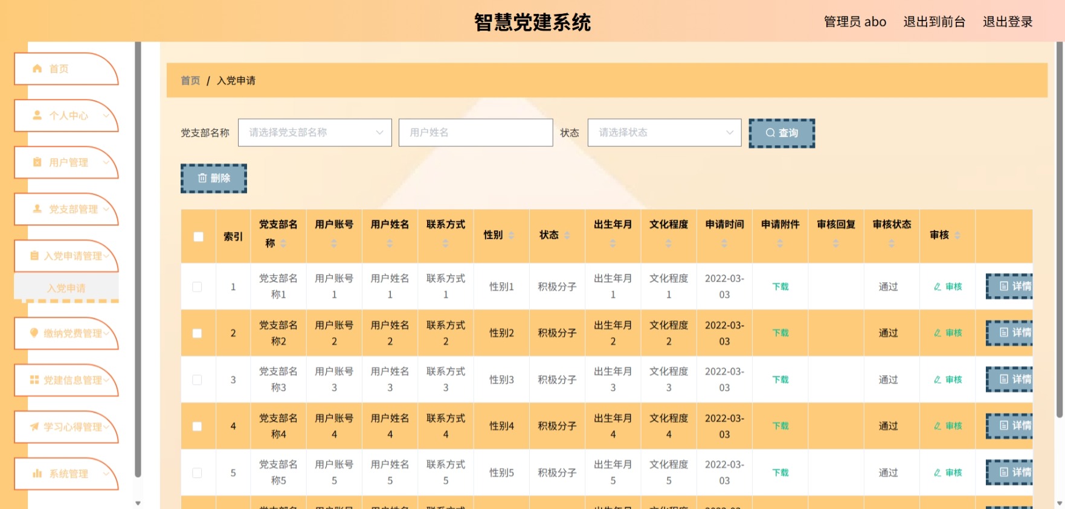Click 首页 breadcrumb link
1065x509 pixels.
pyautogui.click(x=190, y=80)
